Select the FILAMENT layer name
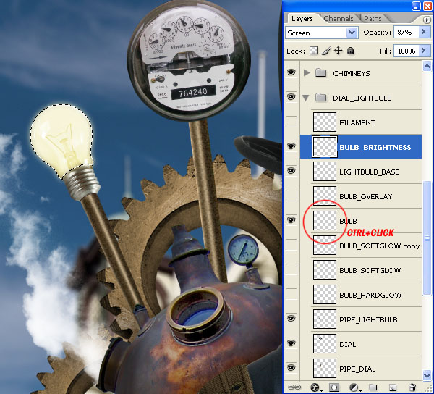Screen dimensions: 434x394 click(x=357, y=122)
